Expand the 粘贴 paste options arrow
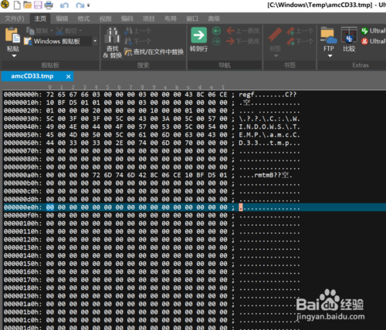Viewport: 386px width, 330px height. click(14, 56)
